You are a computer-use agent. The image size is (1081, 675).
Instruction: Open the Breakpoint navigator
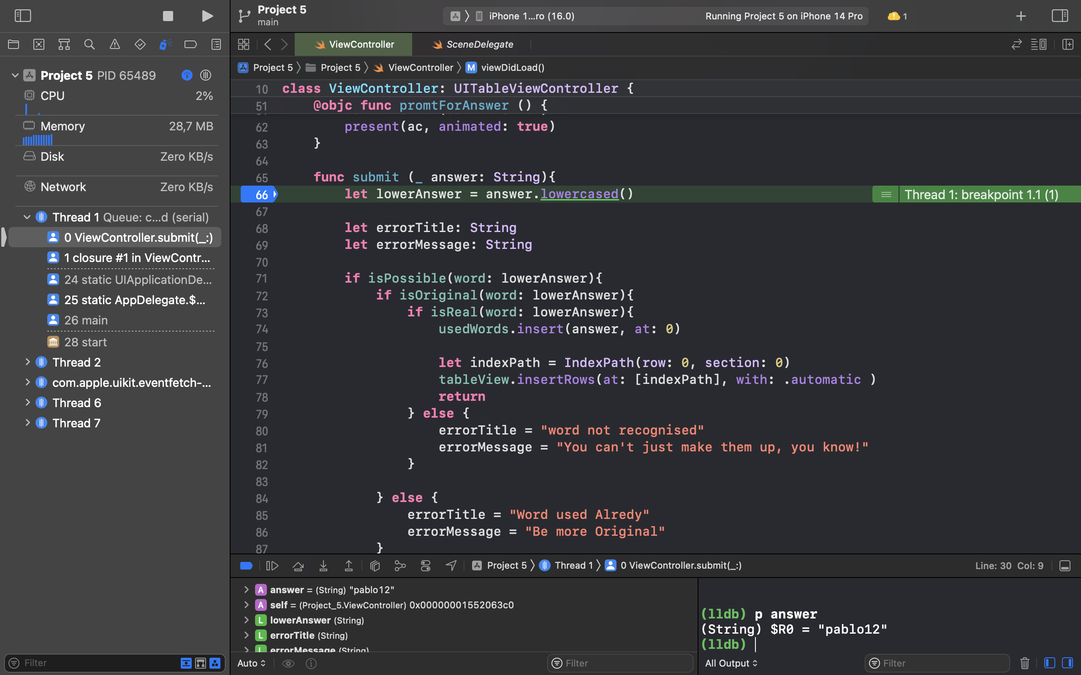191,44
